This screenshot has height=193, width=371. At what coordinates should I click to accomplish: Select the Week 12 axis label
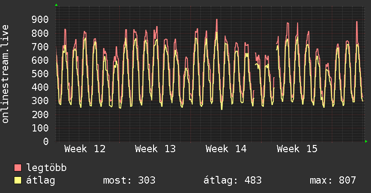85,149
